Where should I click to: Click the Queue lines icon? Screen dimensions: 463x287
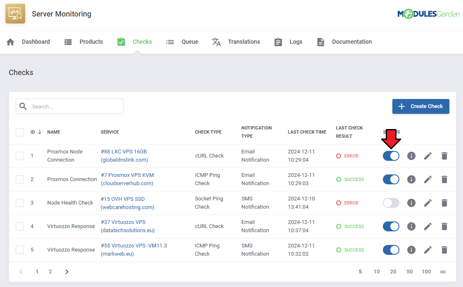point(170,42)
